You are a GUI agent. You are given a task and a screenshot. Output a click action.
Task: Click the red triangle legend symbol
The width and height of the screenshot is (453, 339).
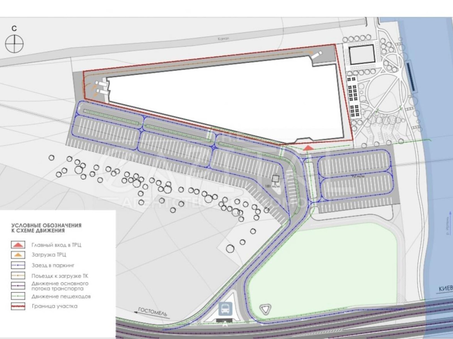coord(18,245)
